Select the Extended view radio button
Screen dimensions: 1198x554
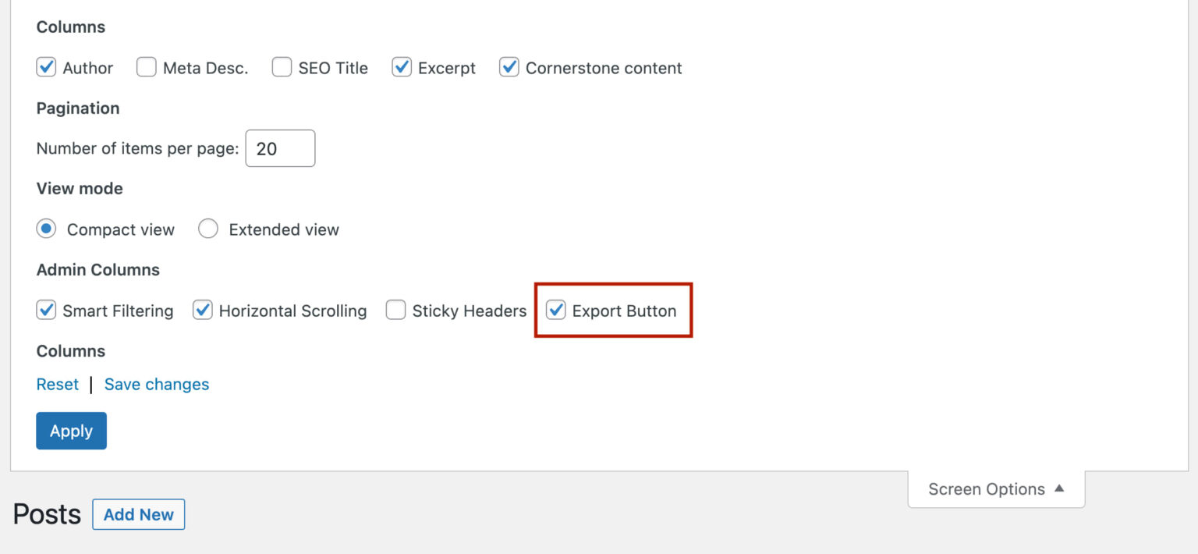tap(208, 229)
